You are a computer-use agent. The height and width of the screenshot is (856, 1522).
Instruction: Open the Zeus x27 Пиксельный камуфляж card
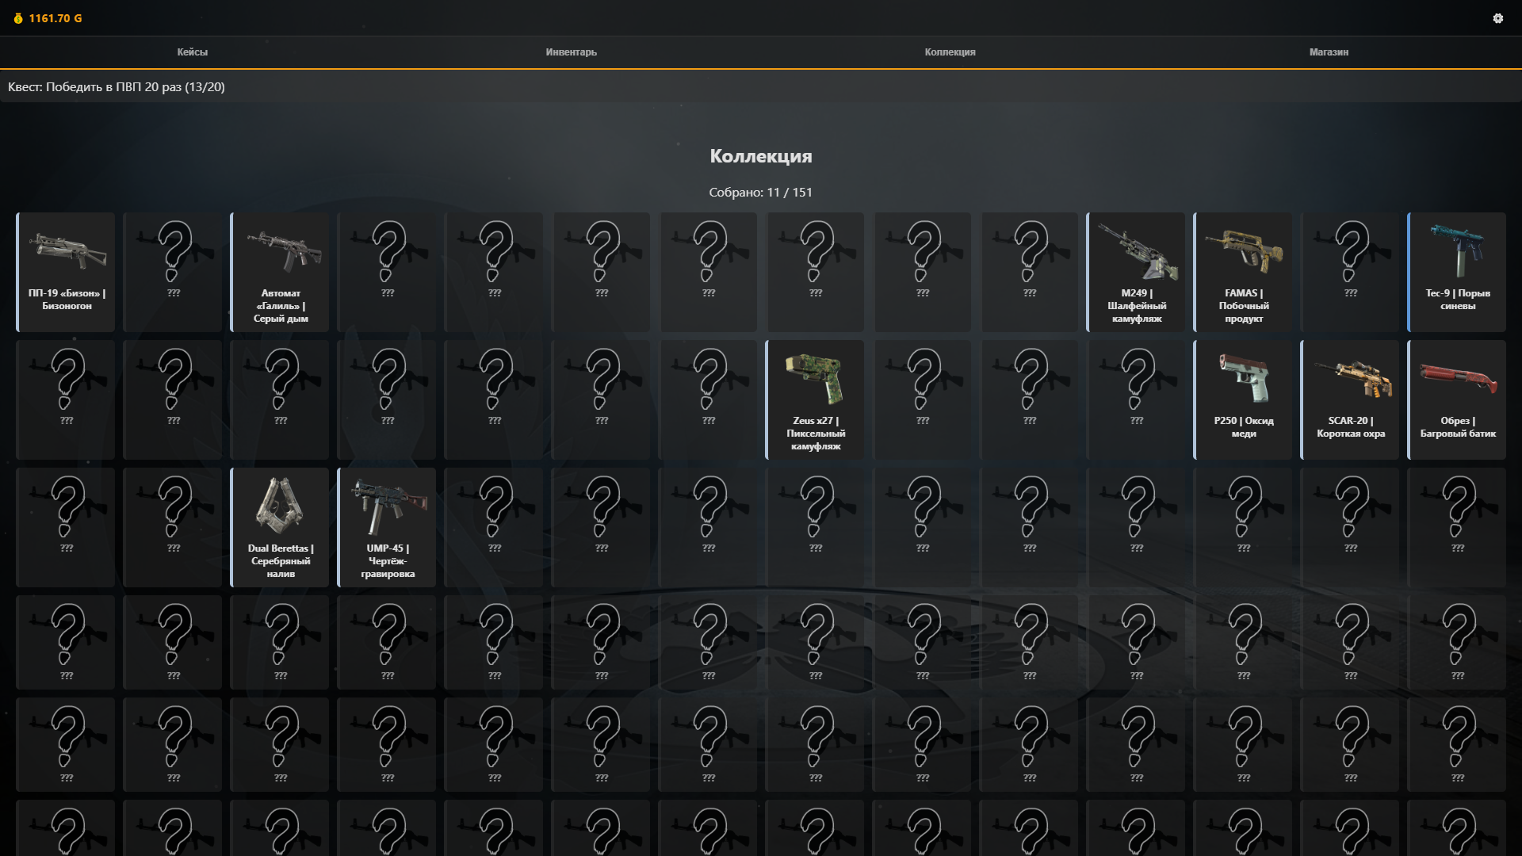pos(815,399)
